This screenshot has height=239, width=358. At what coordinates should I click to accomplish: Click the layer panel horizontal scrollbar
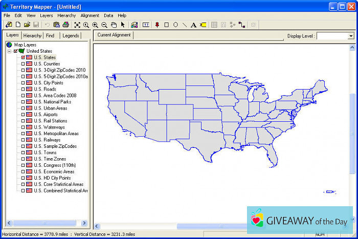[45, 223]
